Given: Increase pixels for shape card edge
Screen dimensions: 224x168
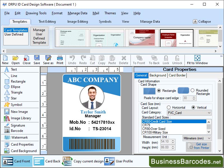Looking at the screenshot, I should click(194, 97).
